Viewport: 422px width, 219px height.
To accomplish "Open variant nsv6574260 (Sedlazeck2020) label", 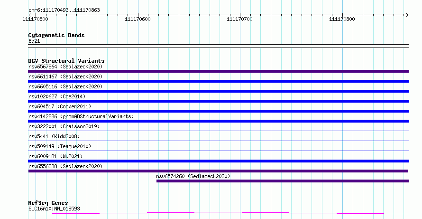I will coord(193,176).
